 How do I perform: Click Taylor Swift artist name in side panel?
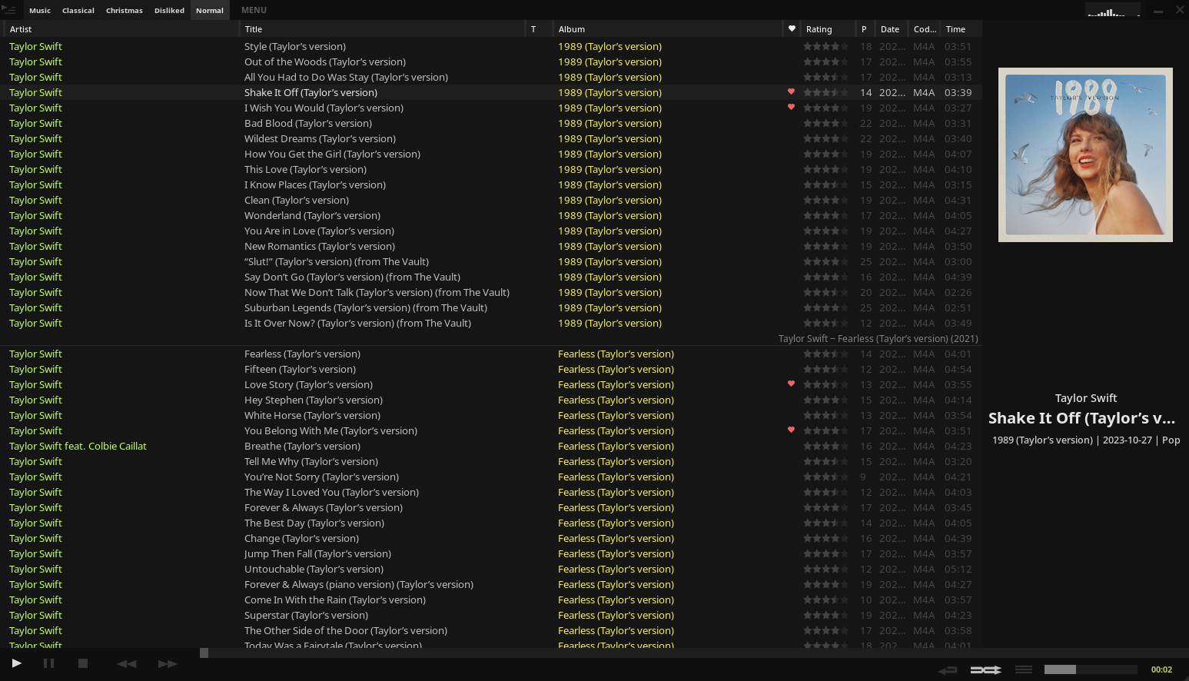tap(1085, 398)
